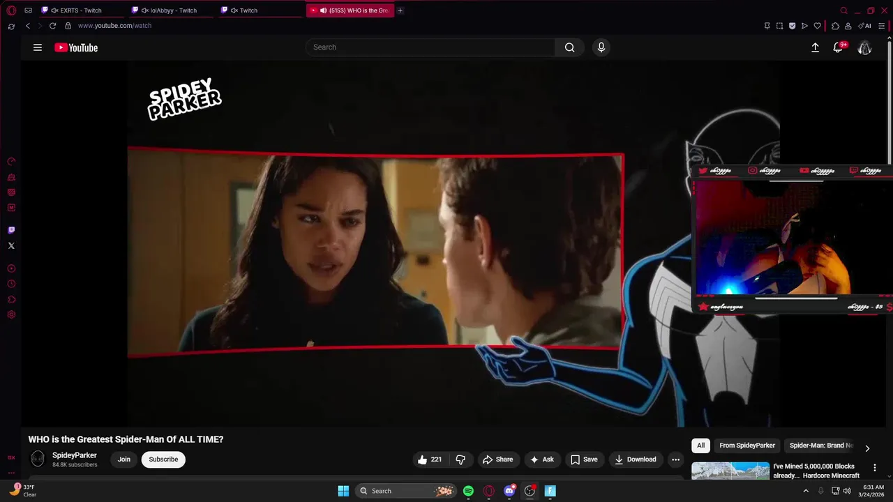The width and height of the screenshot is (893, 502).
Task: Toggle the microphone tray icon
Action: pos(820,491)
